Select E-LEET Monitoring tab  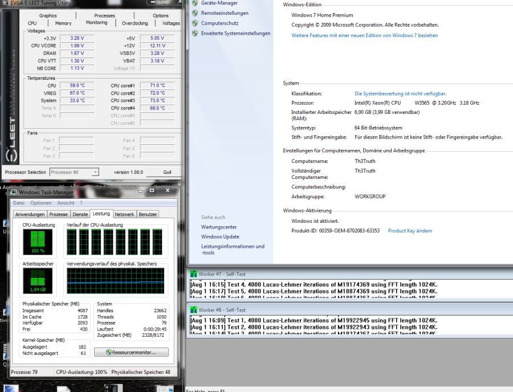tap(97, 23)
